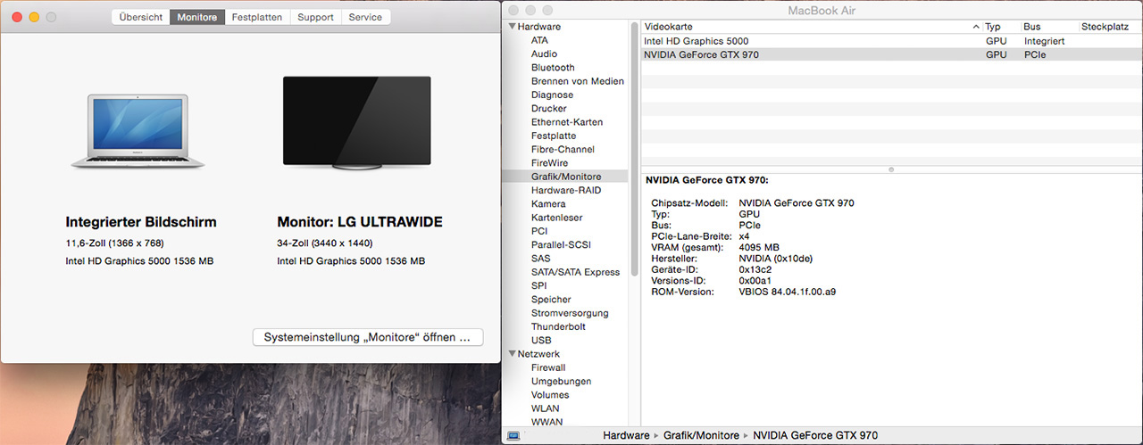
Task: Open Hardware-RAID entry
Action: point(566,190)
